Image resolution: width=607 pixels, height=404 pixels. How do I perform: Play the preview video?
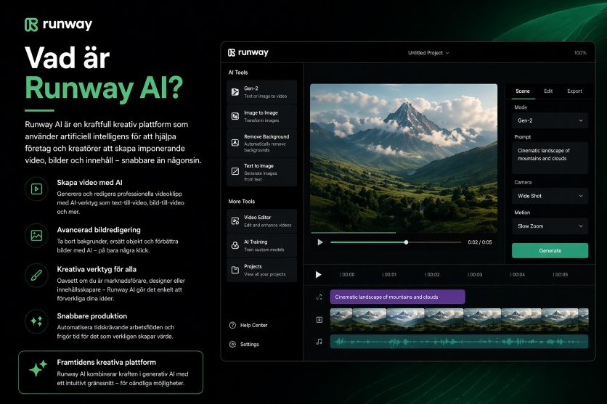[319, 242]
